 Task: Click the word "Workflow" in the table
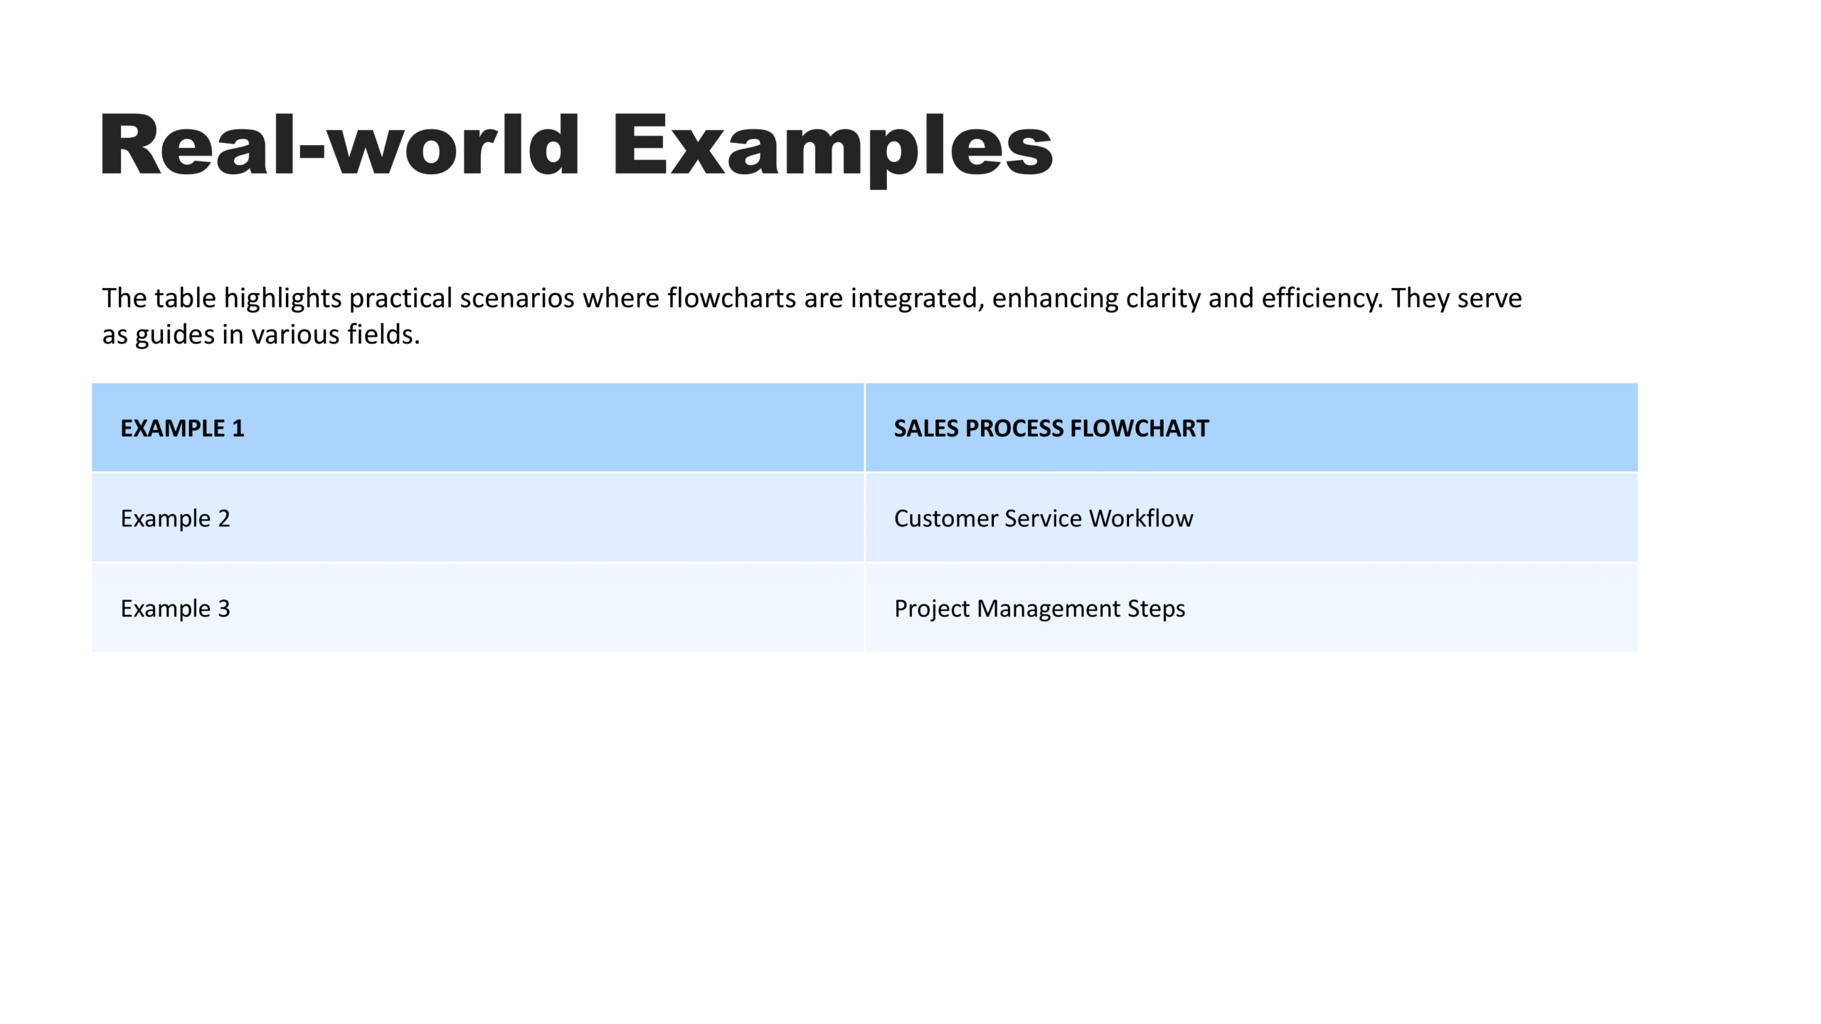pos(1140,518)
